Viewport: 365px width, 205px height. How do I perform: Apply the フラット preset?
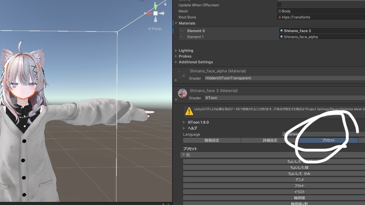[274, 186]
